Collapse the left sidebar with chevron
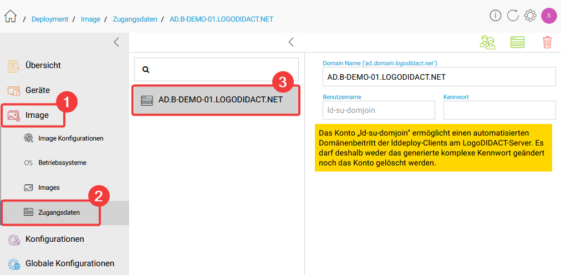 (116, 42)
